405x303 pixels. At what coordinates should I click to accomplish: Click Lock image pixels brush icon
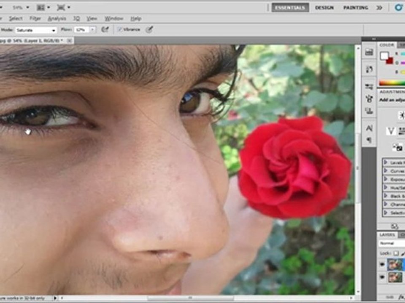[x=403, y=253]
